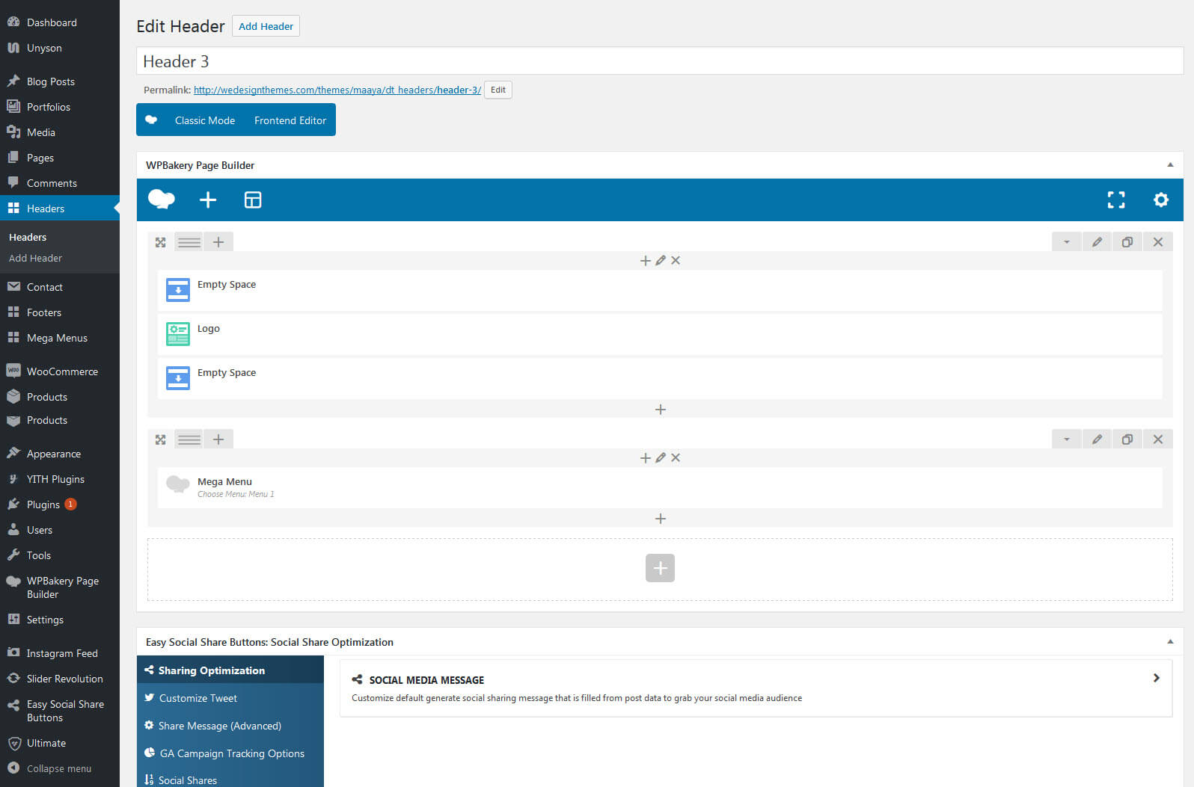Enter WPBakery full screen mode
The width and height of the screenshot is (1194, 787).
point(1115,200)
